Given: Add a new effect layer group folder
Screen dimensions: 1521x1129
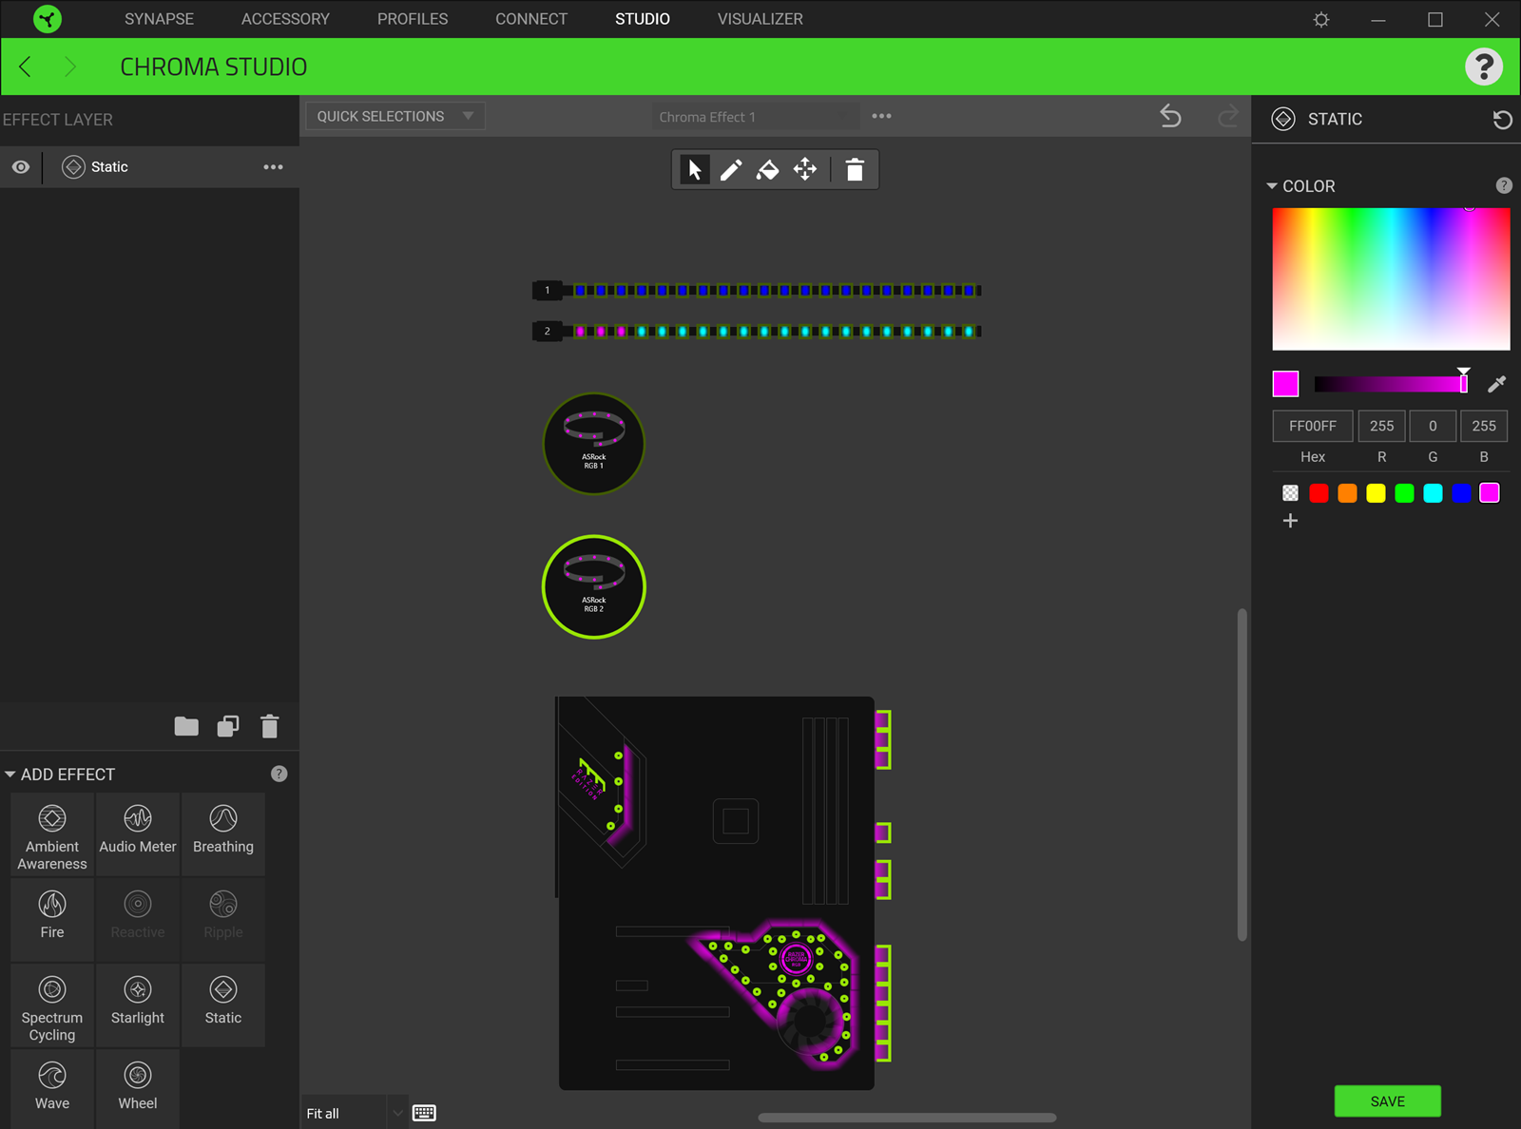Looking at the screenshot, I should point(186,727).
